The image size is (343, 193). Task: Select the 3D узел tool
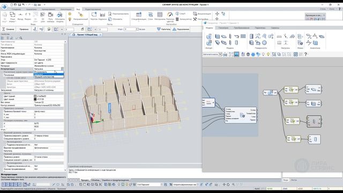[x=43, y=17]
